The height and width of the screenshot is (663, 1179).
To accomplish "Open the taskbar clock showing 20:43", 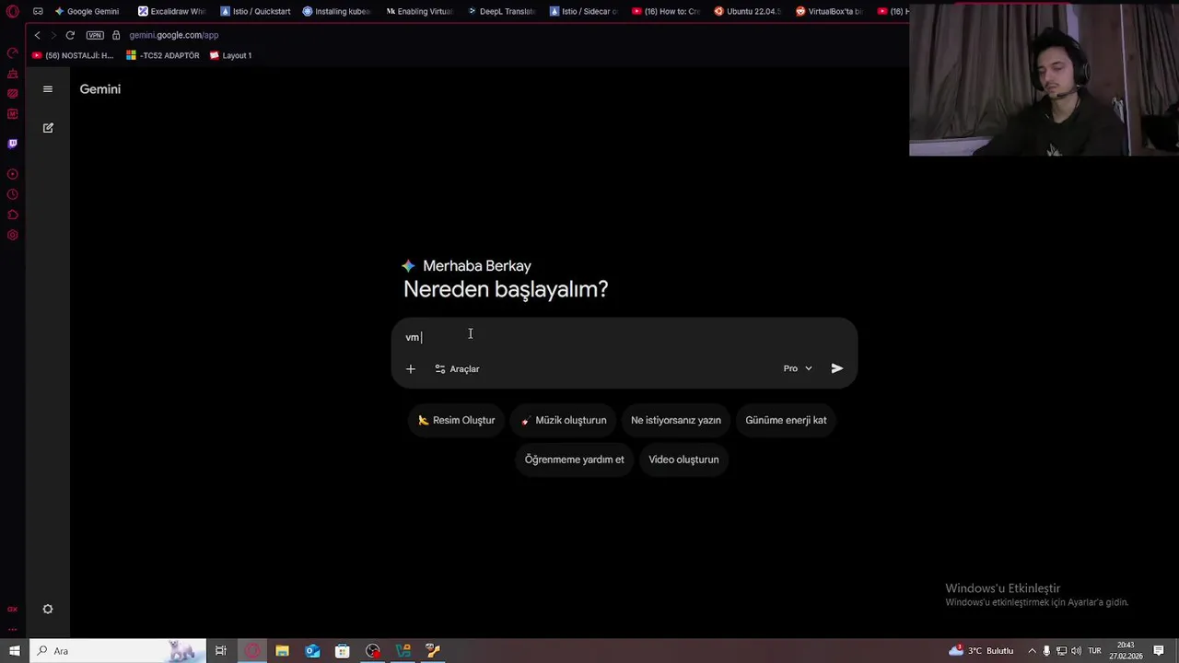I will click(x=1126, y=651).
